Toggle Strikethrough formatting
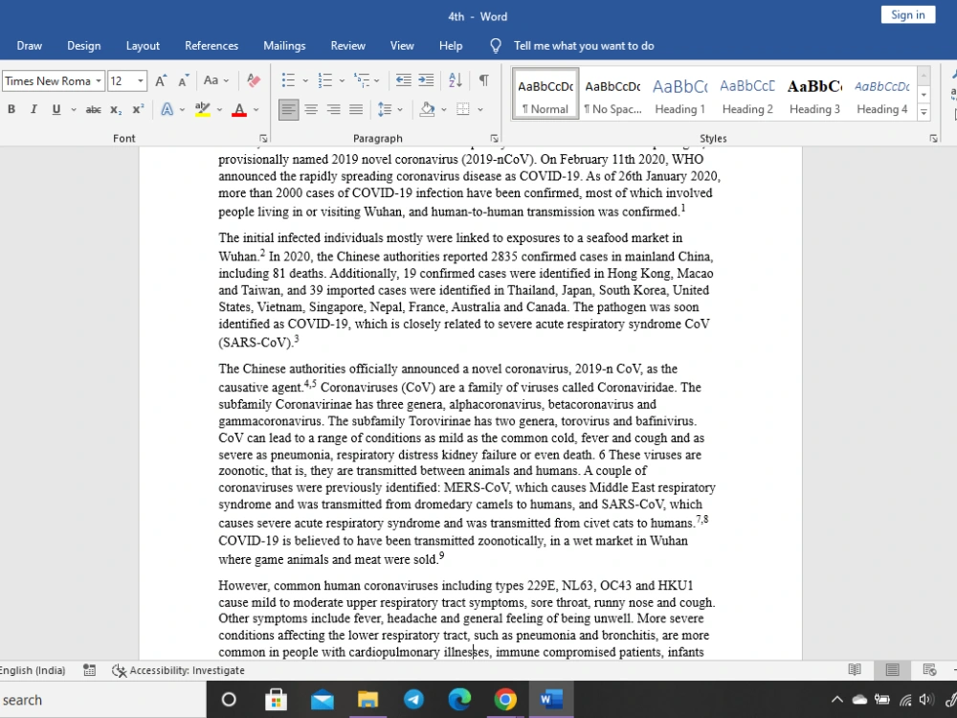This screenshot has width=957, height=718. 93,109
